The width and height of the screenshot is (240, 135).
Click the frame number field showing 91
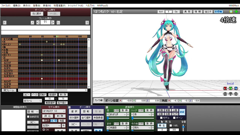(x=45, y=22)
